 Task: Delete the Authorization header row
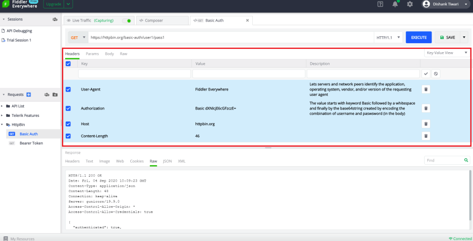[426, 108]
